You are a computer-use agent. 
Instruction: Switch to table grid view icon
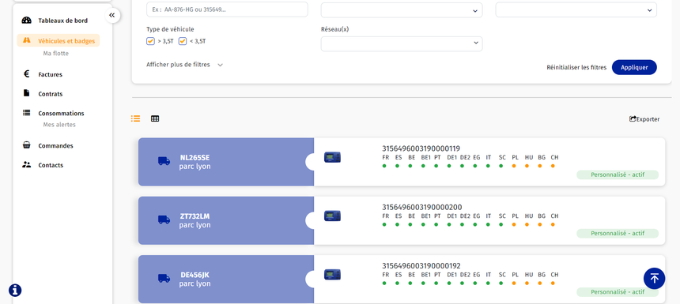(155, 118)
